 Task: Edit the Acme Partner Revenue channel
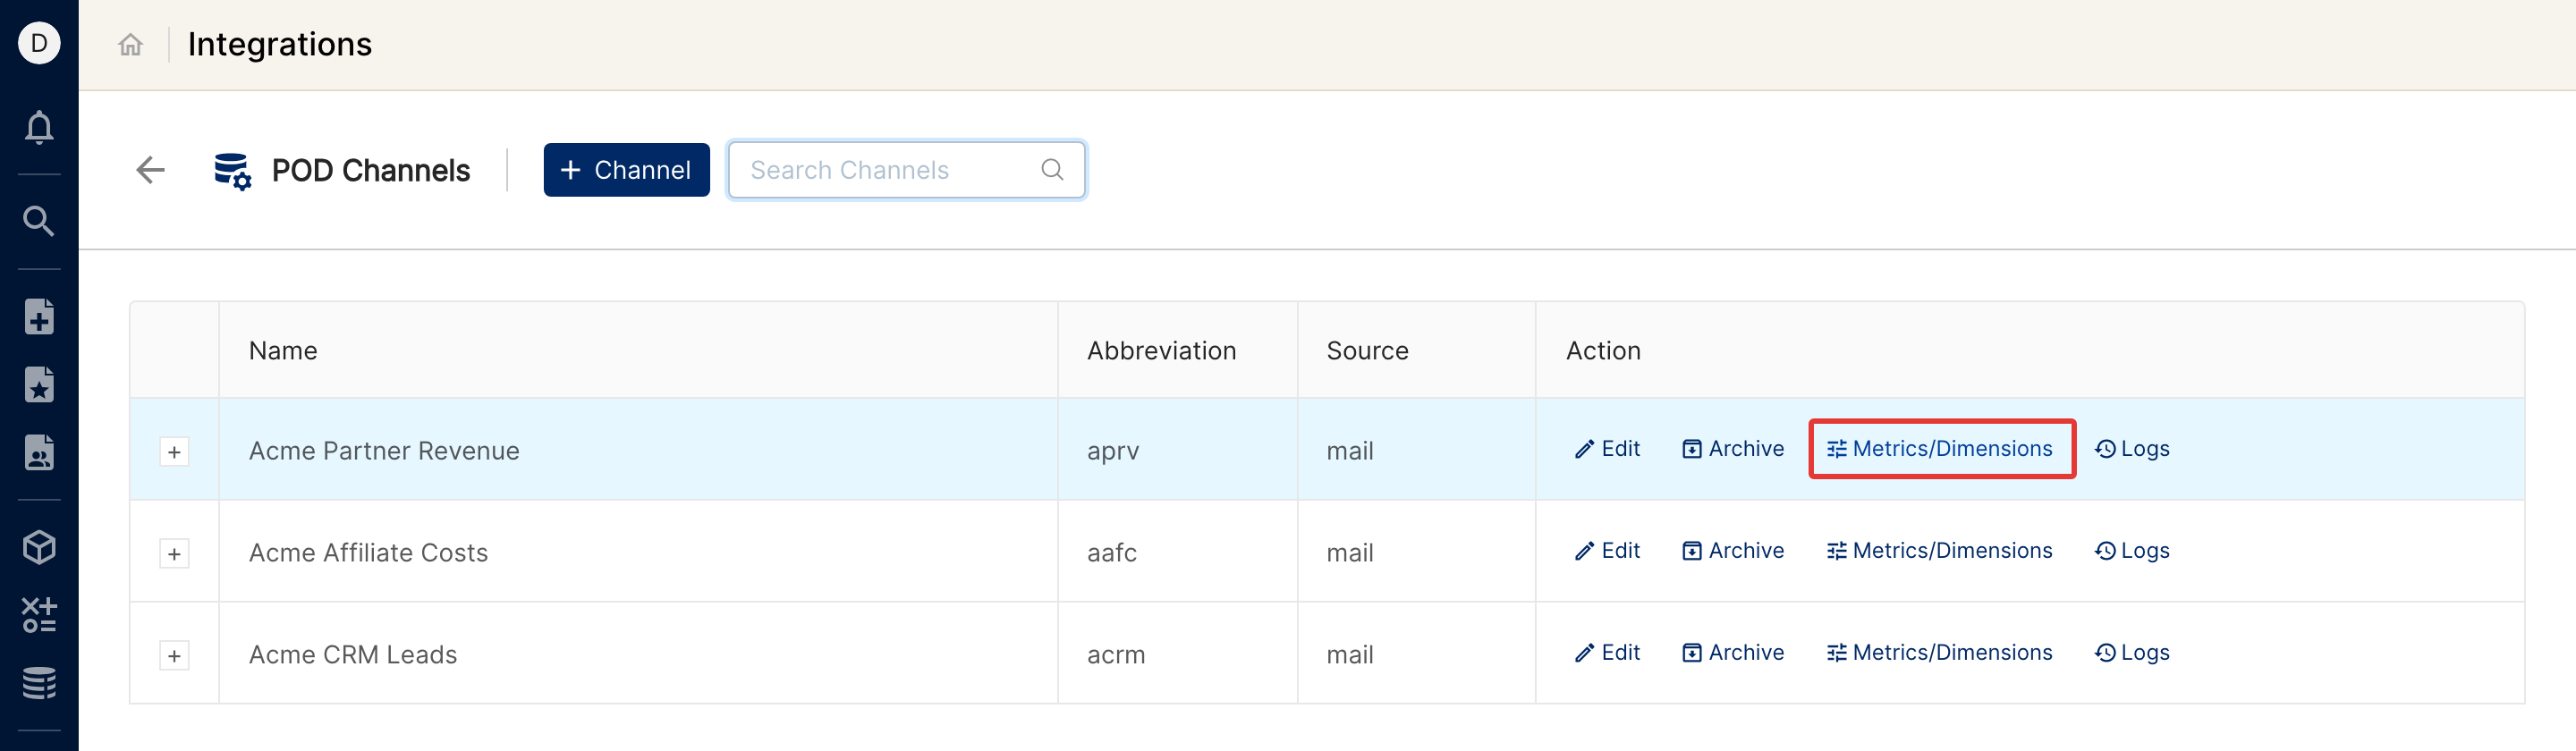click(x=1607, y=449)
